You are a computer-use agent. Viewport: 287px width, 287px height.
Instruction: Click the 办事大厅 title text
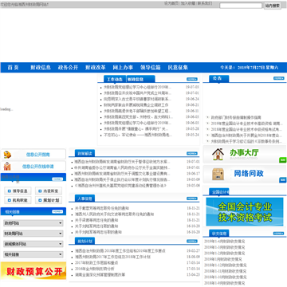(x=244, y=152)
